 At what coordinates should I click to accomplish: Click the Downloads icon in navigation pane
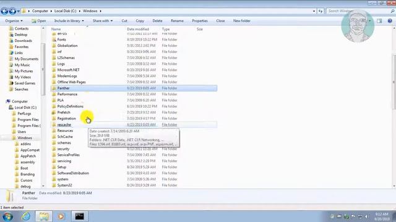point(11,41)
